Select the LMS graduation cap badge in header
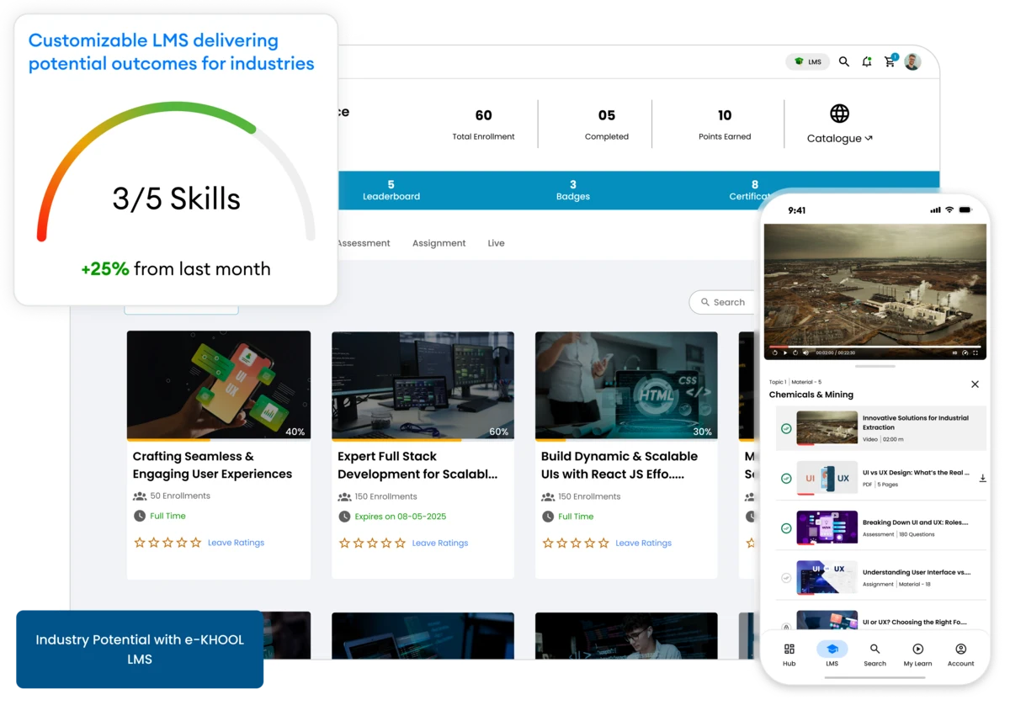This screenshot has height=705, width=1010. click(x=807, y=61)
